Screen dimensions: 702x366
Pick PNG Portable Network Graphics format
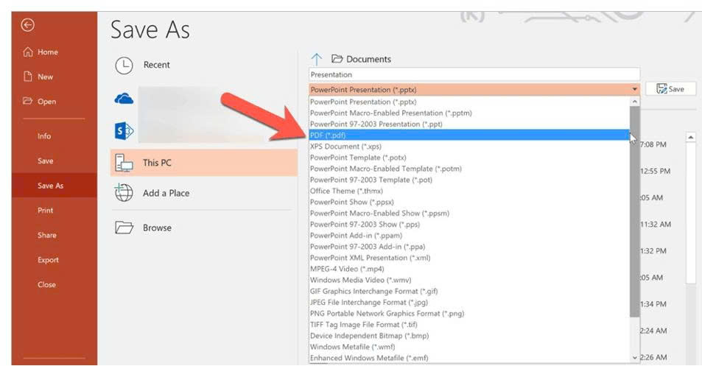[386, 313]
